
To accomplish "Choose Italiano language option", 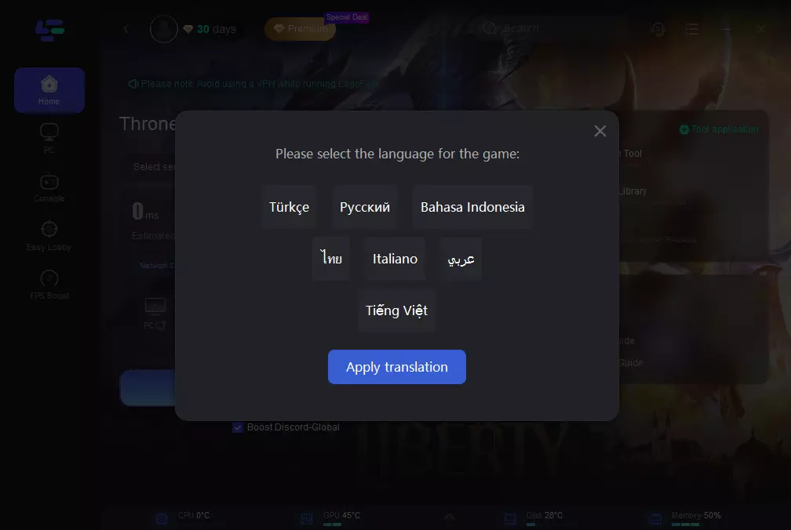I will [x=395, y=259].
